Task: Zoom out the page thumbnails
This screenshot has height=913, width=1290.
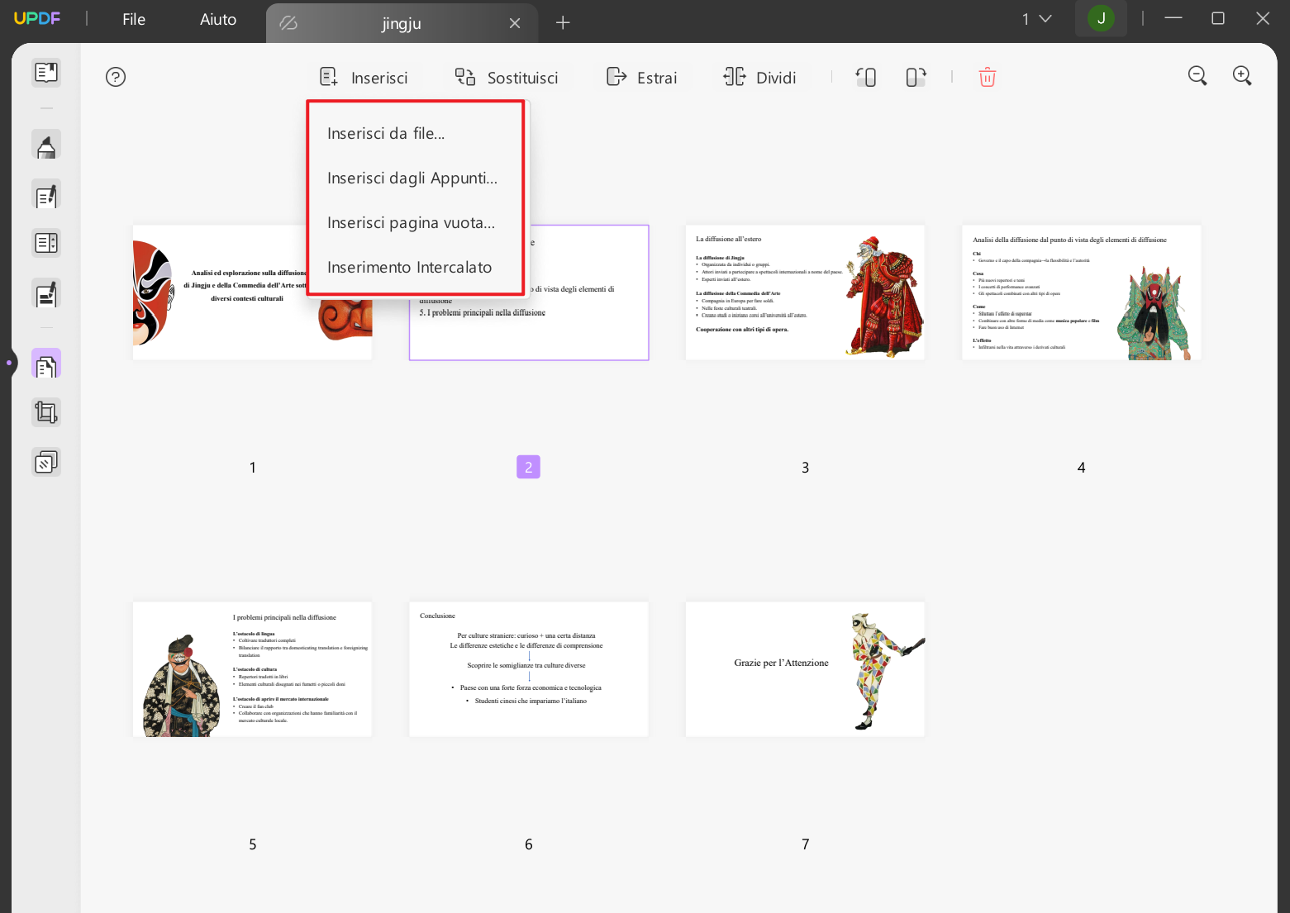Action: [1197, 76]
